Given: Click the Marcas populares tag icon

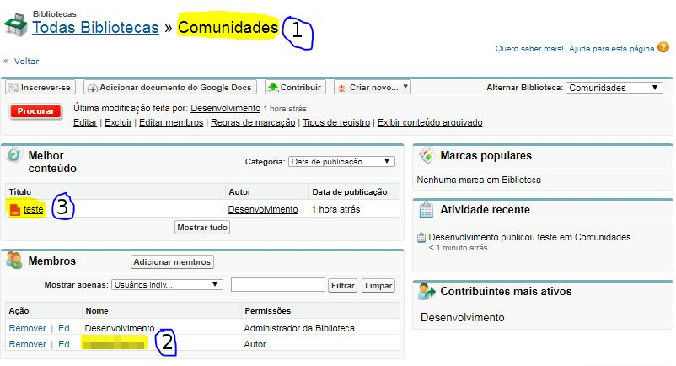Looking at the screenshot, I should 427,155.
